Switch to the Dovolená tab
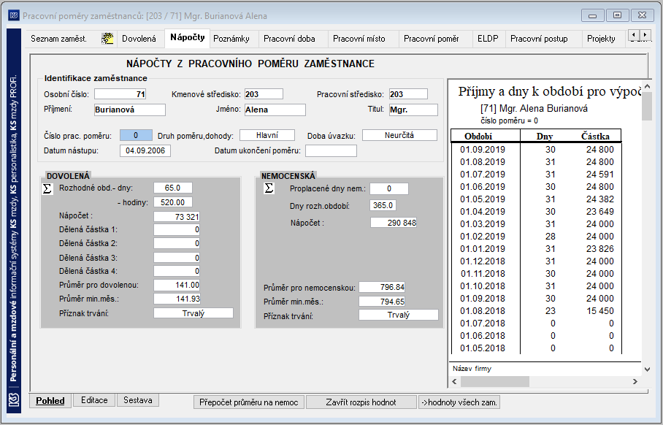 click(139, 39)
